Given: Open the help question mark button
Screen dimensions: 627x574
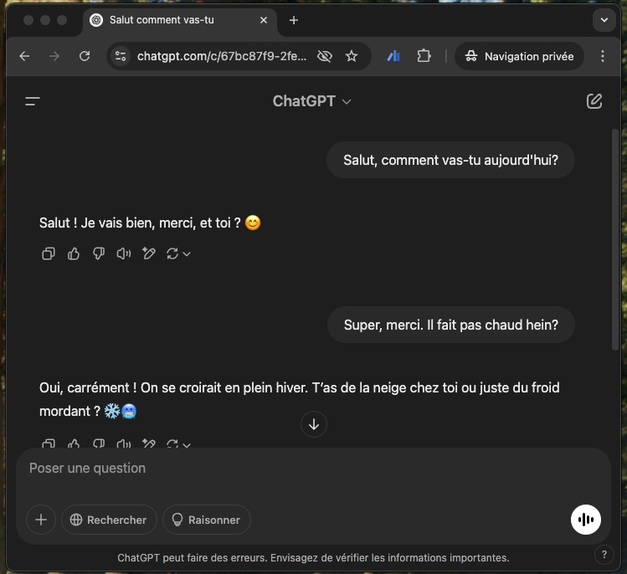Looking at the screenshot, I should point(604,555).
